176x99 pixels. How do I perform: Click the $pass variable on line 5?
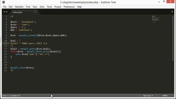point(13,27)
